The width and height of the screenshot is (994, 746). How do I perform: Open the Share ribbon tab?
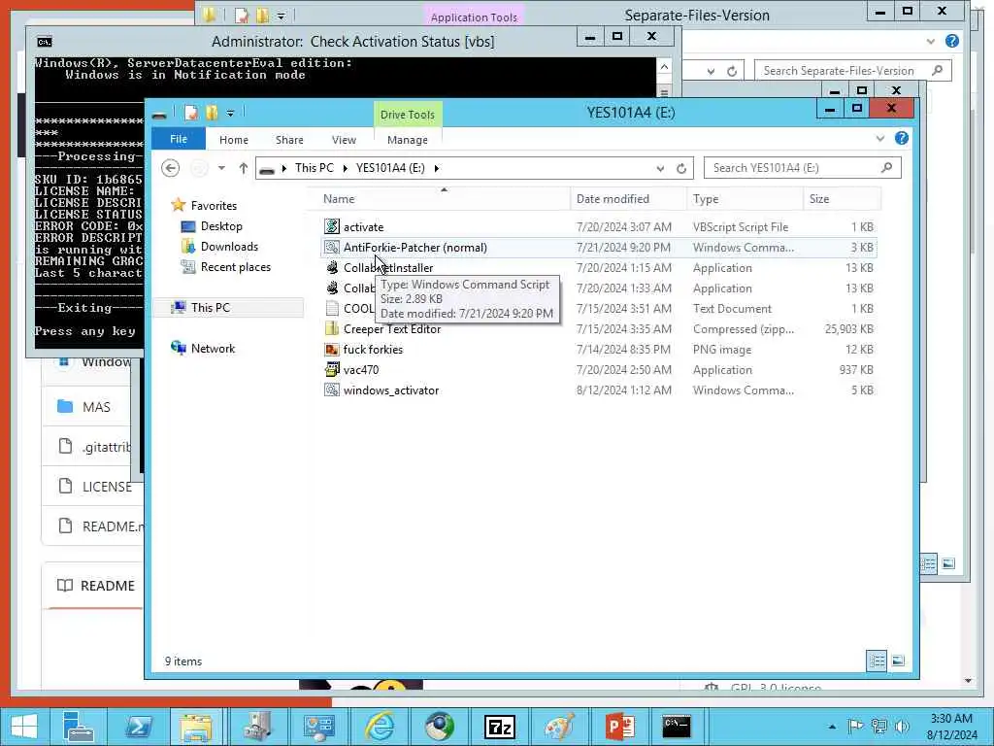(x=289, y=140)
